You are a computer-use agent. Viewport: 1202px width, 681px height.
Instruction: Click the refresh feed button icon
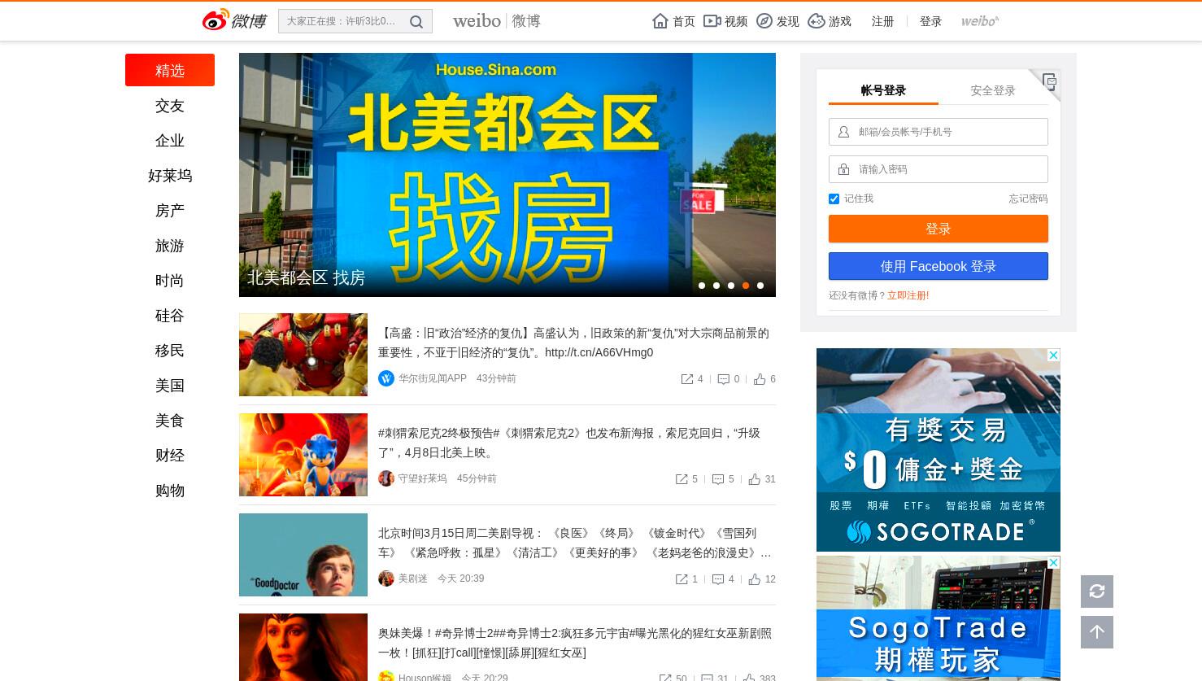1097,592
